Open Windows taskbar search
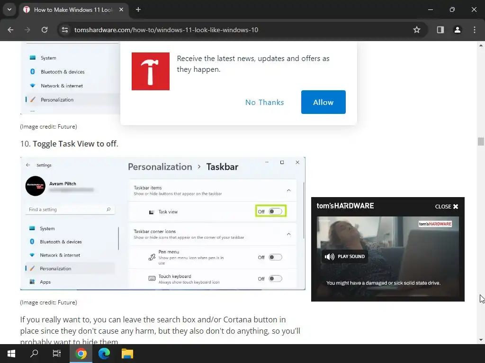 tap(34, 354)
